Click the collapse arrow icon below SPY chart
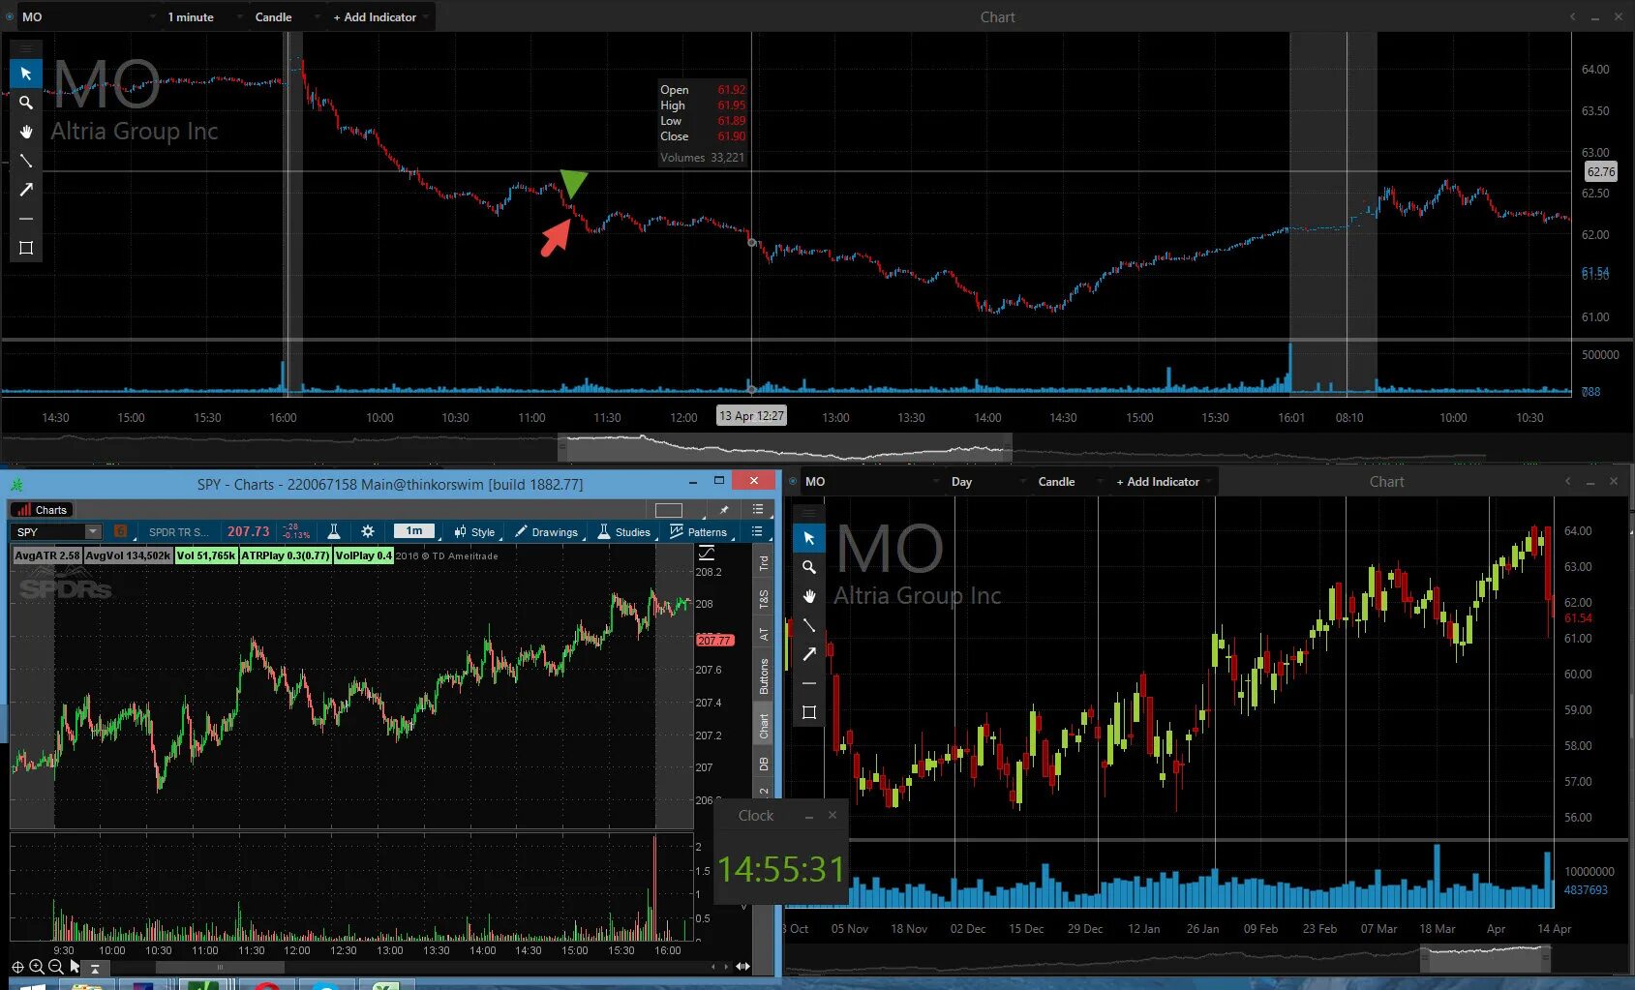 coord(95,968)
